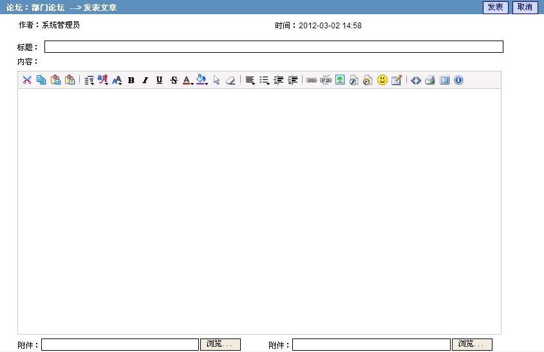Click the Cut scissors icon
Image resolution: width=544 pixels, height=352 pixels.
[27, 80]
